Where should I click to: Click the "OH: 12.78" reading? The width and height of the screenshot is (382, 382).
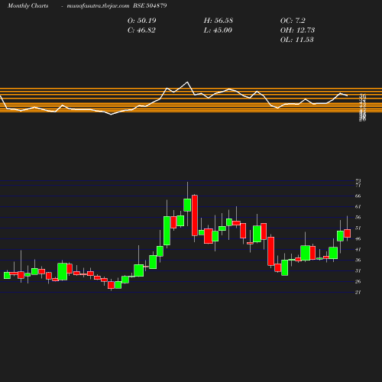coord(297,31)
